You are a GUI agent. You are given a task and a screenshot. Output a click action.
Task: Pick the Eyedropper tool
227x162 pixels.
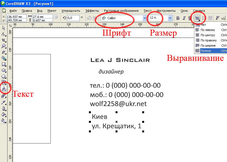(x=4, y=102)
